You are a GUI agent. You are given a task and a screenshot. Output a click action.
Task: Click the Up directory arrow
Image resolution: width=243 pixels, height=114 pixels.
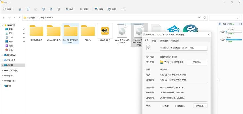19,18
